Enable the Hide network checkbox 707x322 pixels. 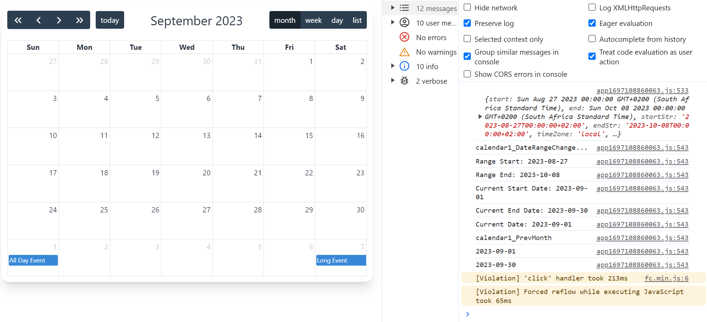pos(467,8)
